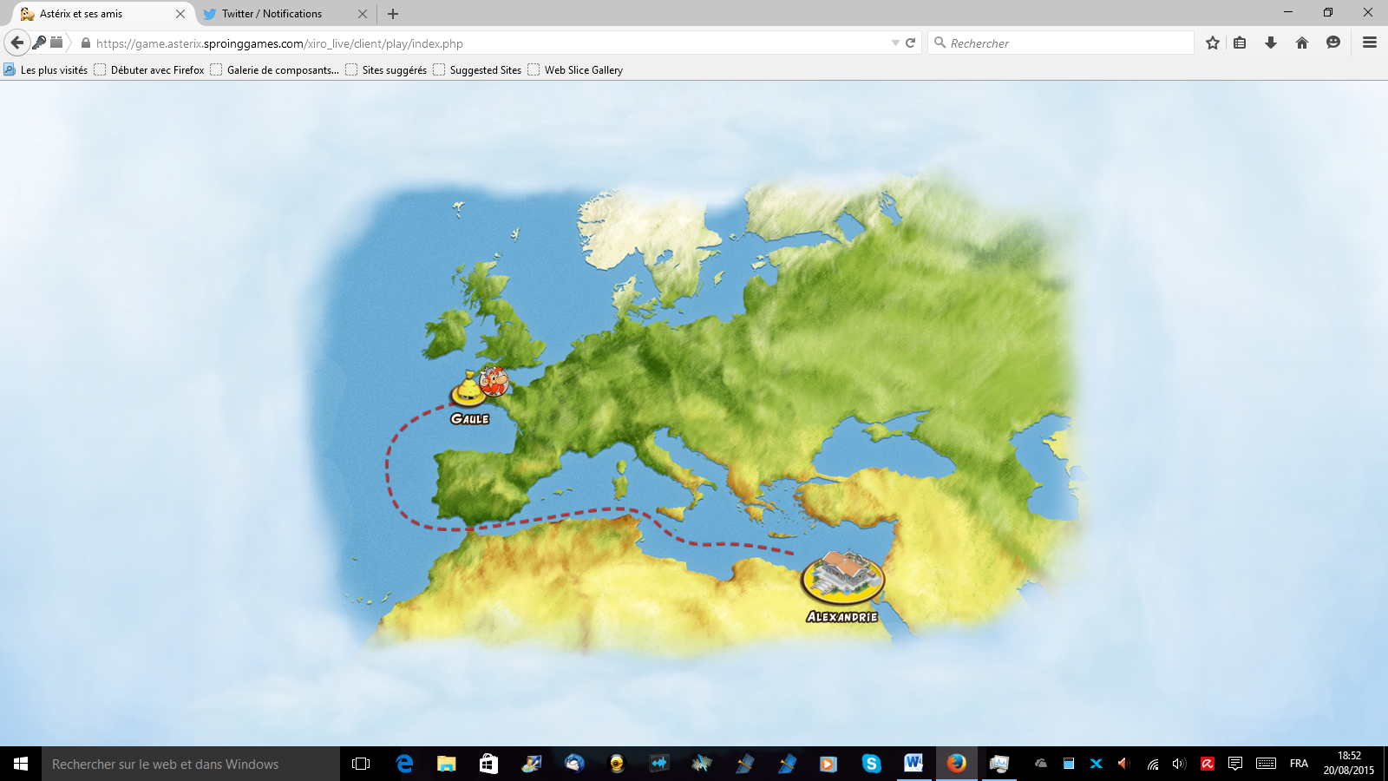Go to Firefox home page icon

coord(1302,43)
